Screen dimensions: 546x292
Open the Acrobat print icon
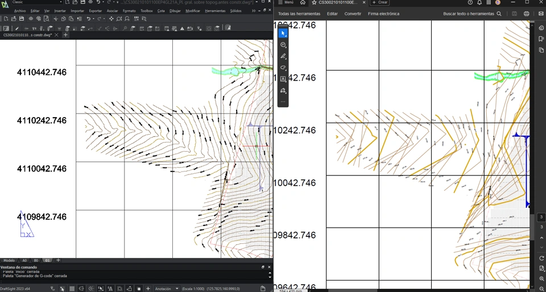point(526,14)
